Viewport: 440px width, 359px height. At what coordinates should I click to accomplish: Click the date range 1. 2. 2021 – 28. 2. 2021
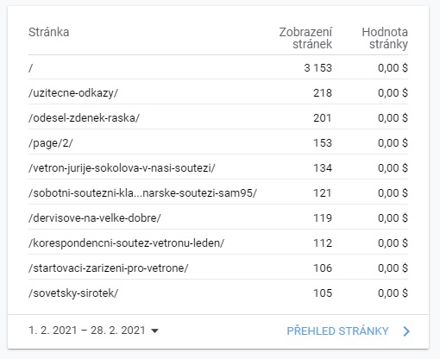click(x=87, y=331)
